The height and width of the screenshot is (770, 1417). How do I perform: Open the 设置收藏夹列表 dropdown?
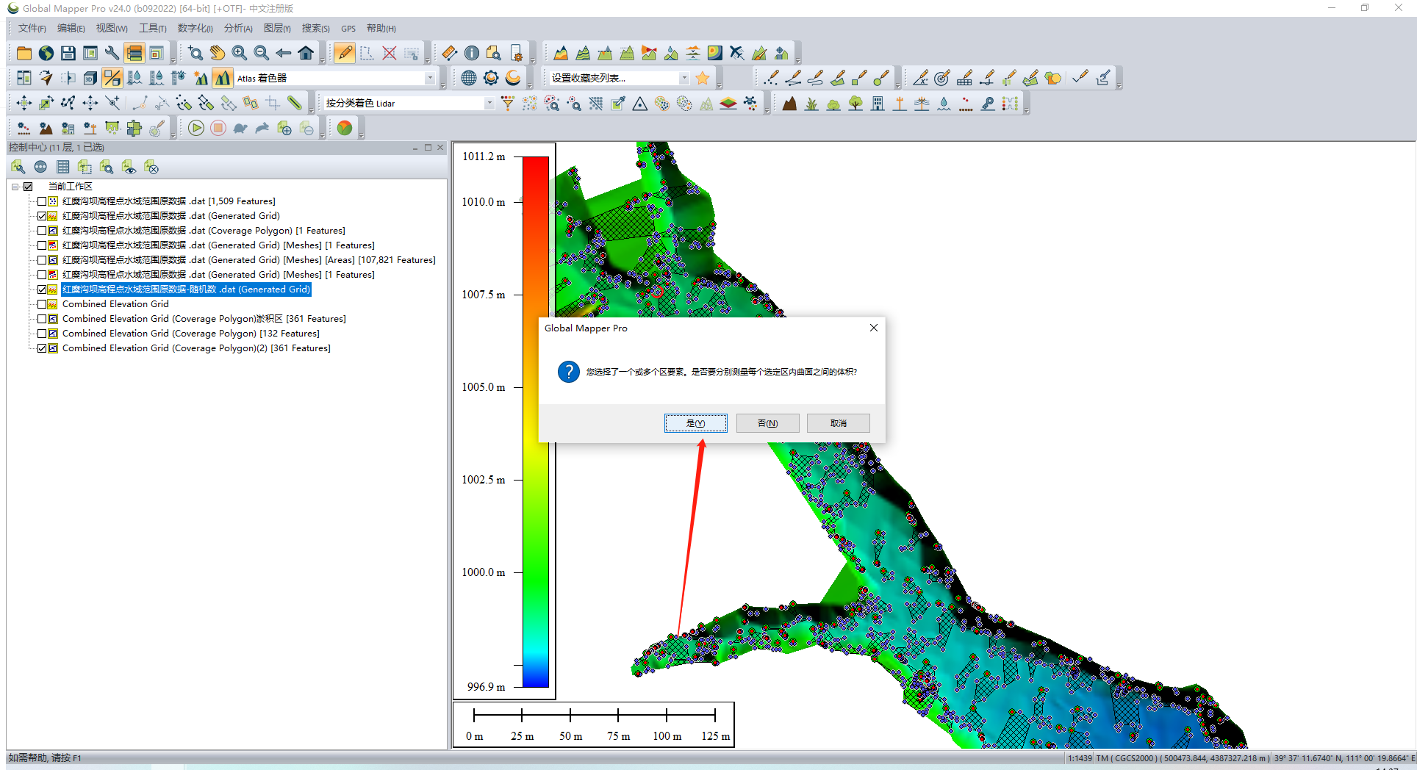click(x=684, y=78)
